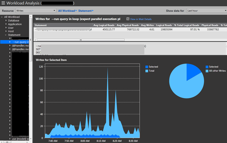227x143 pixels.
Task: Click the 450115.77 avg logical reads cell
Action: tap(108, 29)
